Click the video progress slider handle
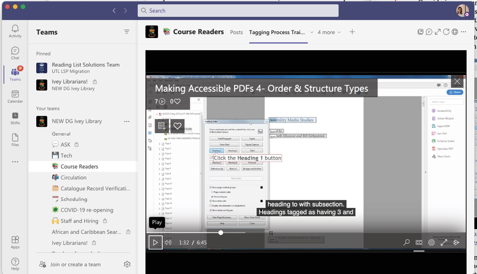Image resolution: width=477 pixels, height=274 pixels. (x=221, y=233)
